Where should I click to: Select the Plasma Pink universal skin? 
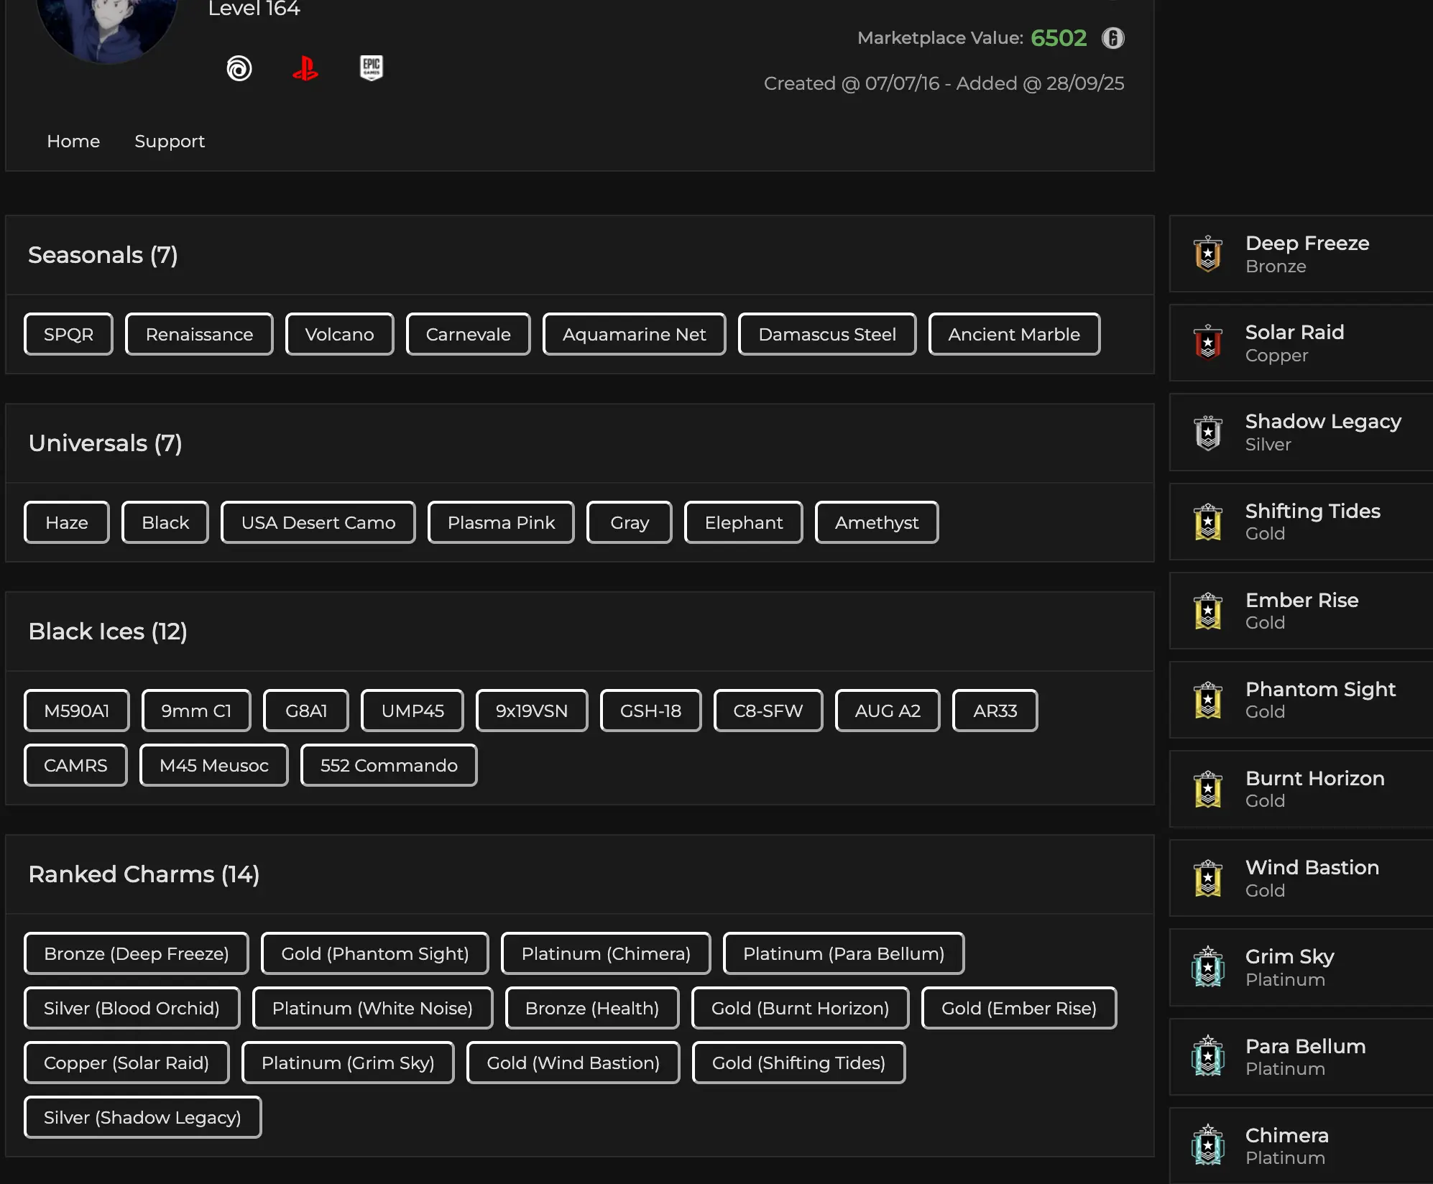(501, 522)
